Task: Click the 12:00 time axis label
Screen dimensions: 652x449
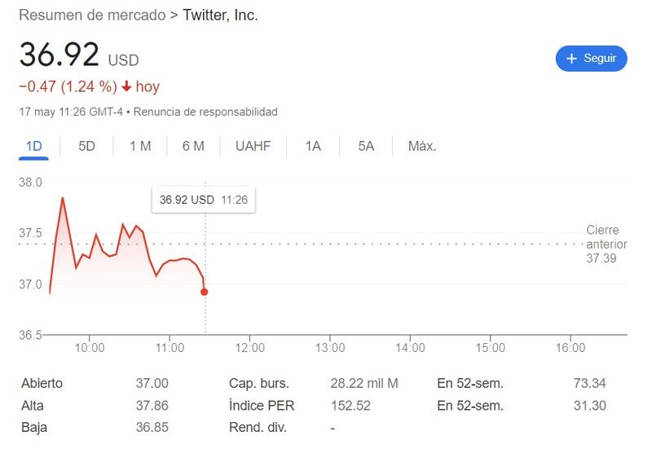Action: [249, 348]
